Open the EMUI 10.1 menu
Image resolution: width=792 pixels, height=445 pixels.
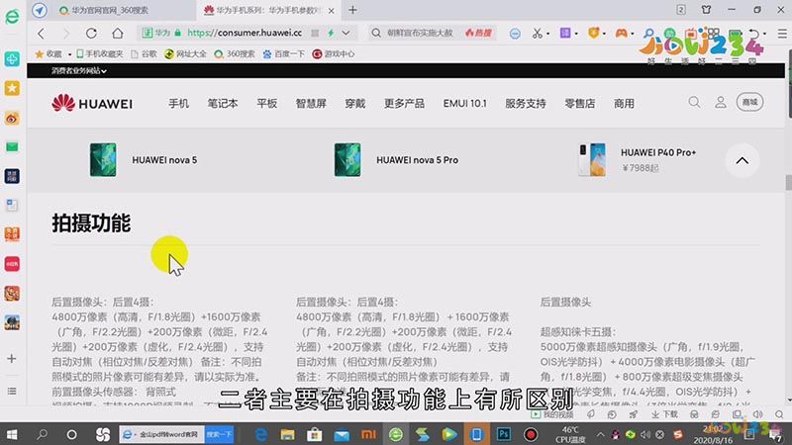[464, 104]
